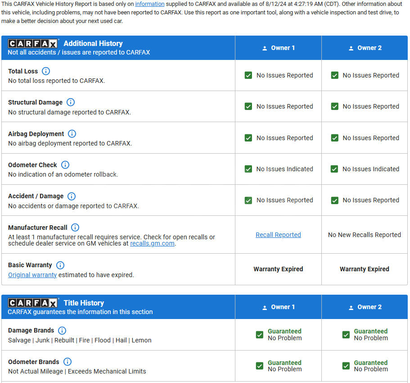Click Total Loss green check for Owner 1

tap(248, 75)
